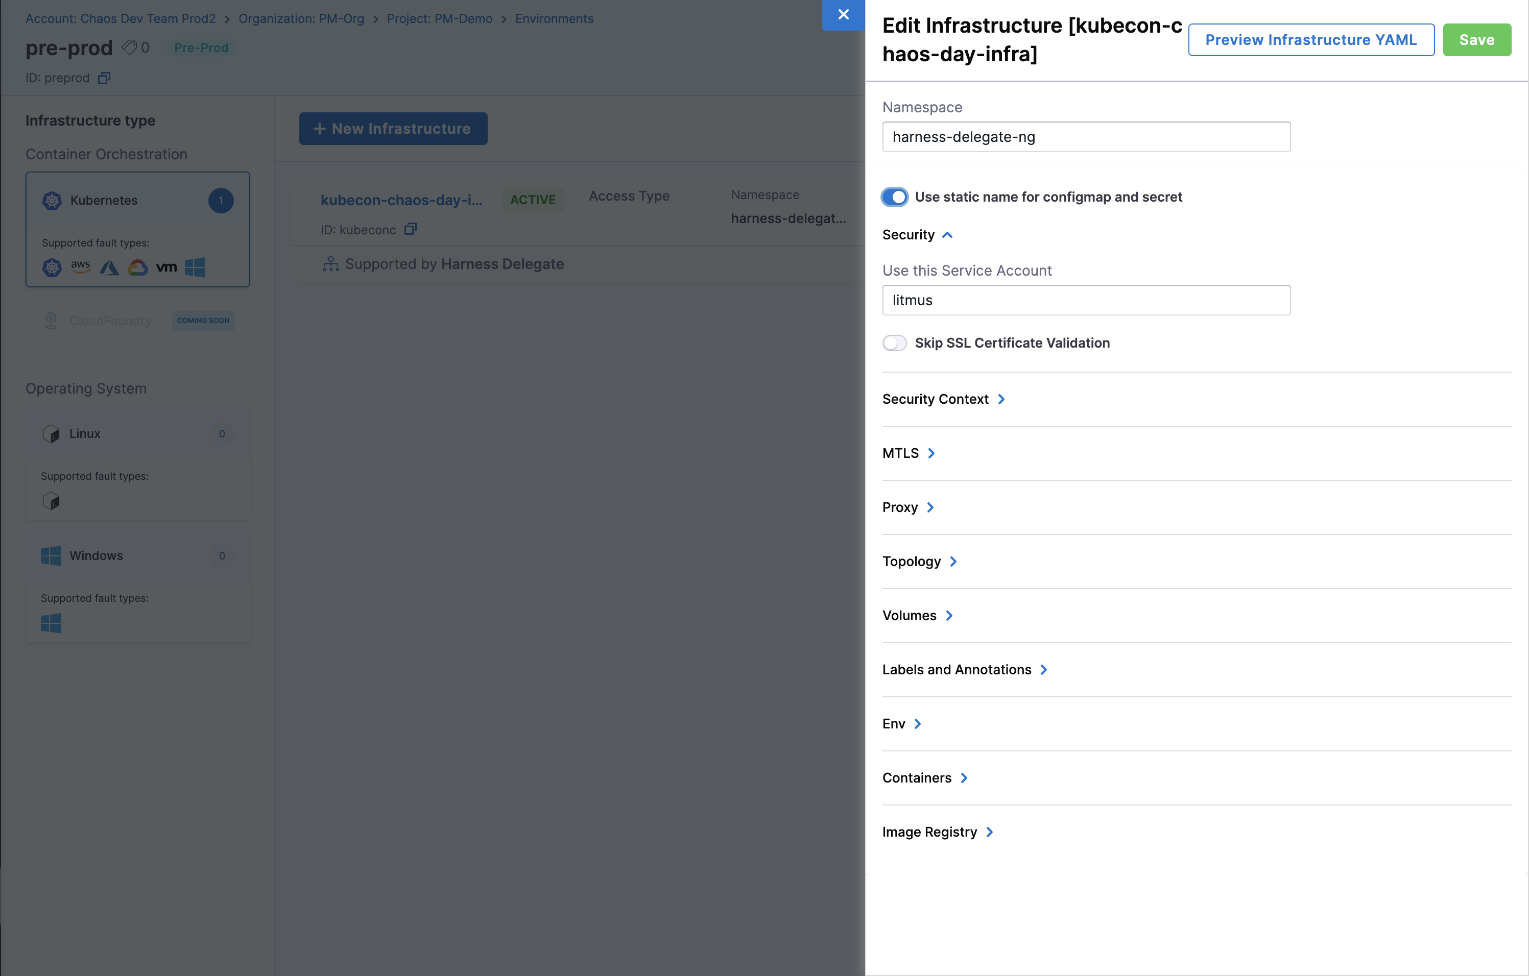Open Environments breadcrumb link

[x=554, y=19]
